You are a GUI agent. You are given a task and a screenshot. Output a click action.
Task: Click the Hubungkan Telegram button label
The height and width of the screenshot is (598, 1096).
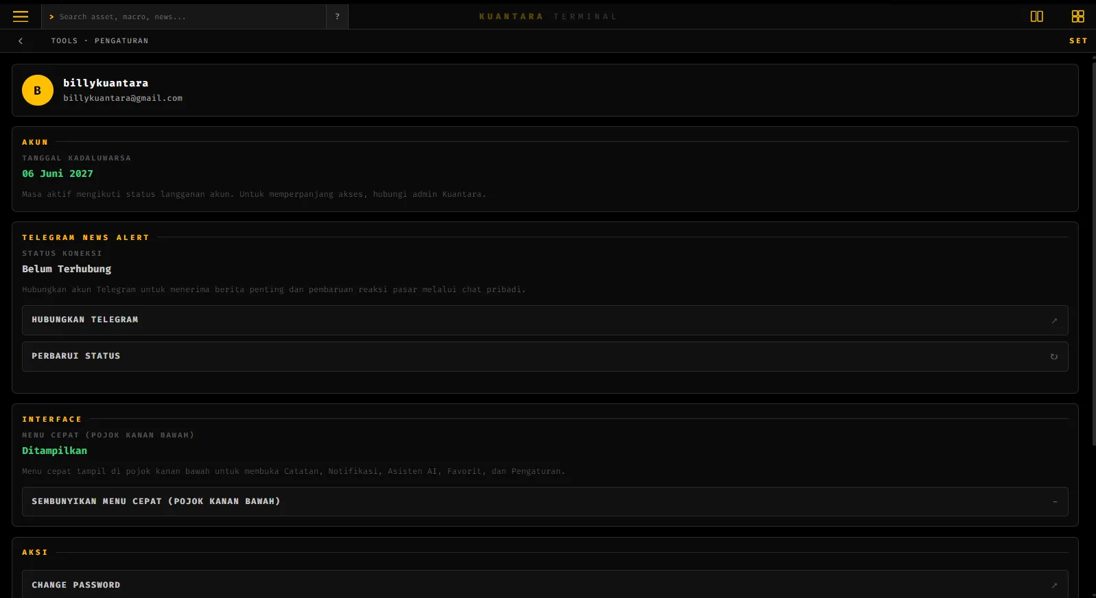(85, 320)
